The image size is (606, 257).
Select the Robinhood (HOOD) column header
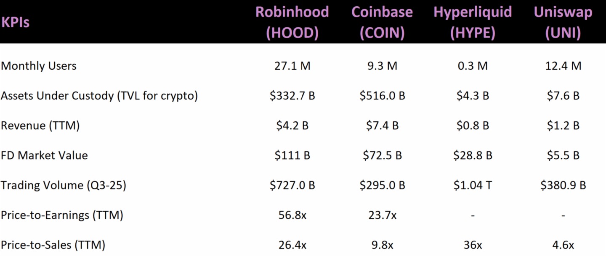(292, 22)
